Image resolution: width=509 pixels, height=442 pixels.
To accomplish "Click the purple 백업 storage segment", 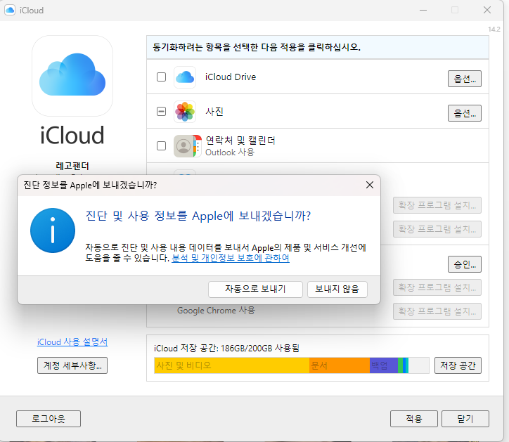I will (x=384, y=365).
